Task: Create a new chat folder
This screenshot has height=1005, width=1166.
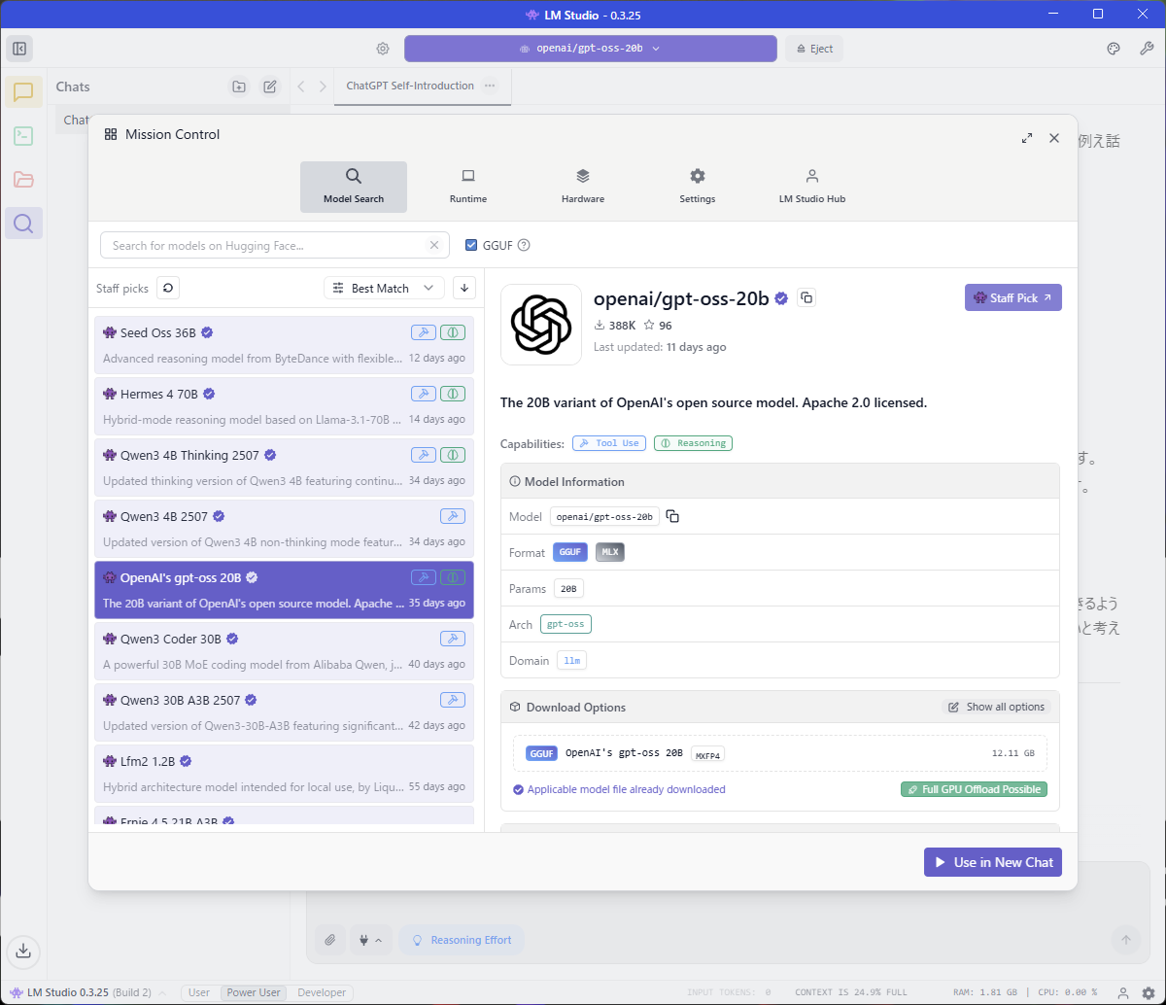Action: click(x=239, y=87)
